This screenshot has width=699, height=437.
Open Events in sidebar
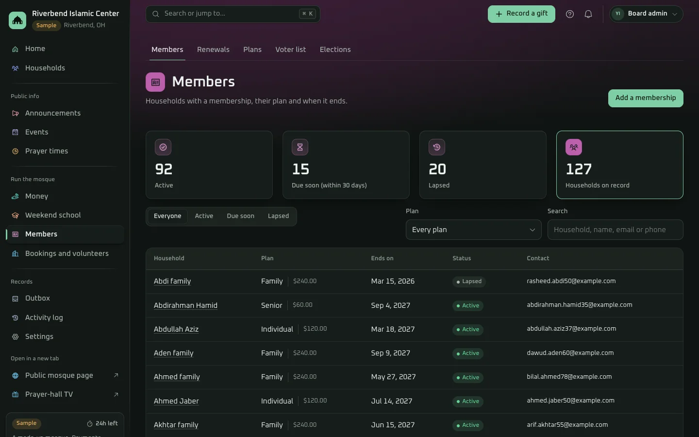65,132
